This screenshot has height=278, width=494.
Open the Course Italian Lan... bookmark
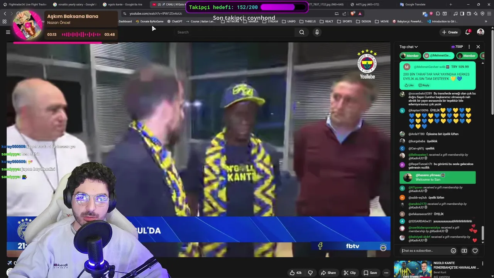(201, 21)
